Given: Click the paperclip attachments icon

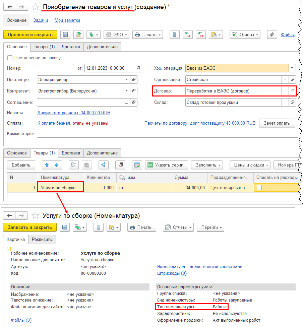Looking at the screenshot, I should (x=272, y=35).
